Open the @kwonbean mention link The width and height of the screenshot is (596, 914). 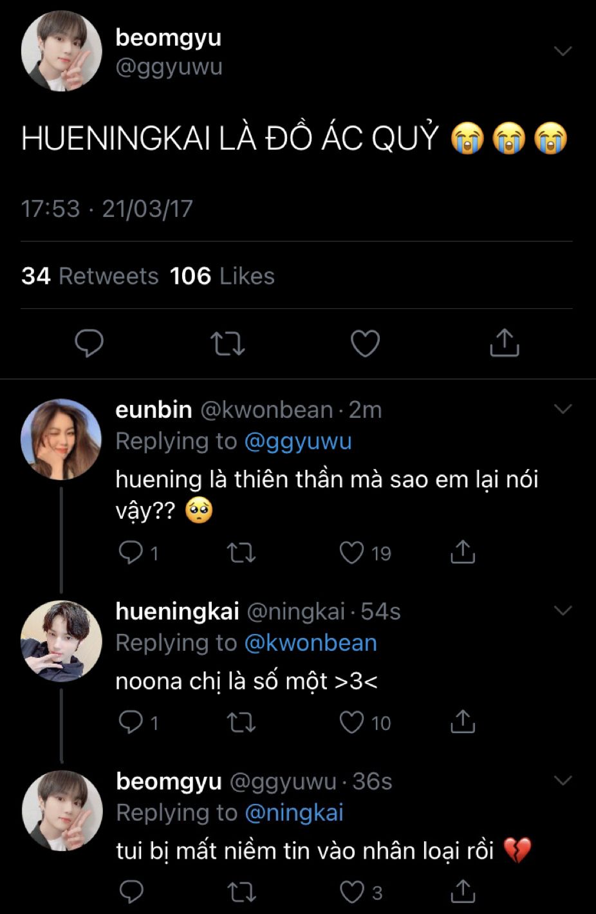(311, 643)
